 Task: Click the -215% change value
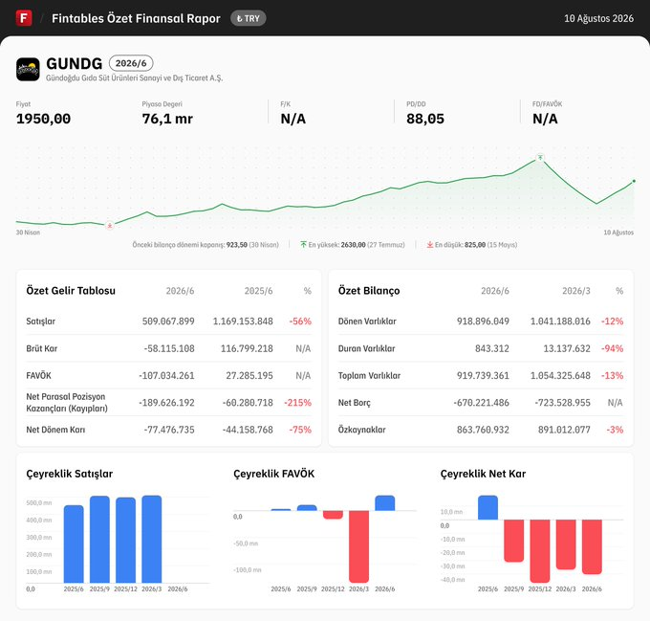297,403
